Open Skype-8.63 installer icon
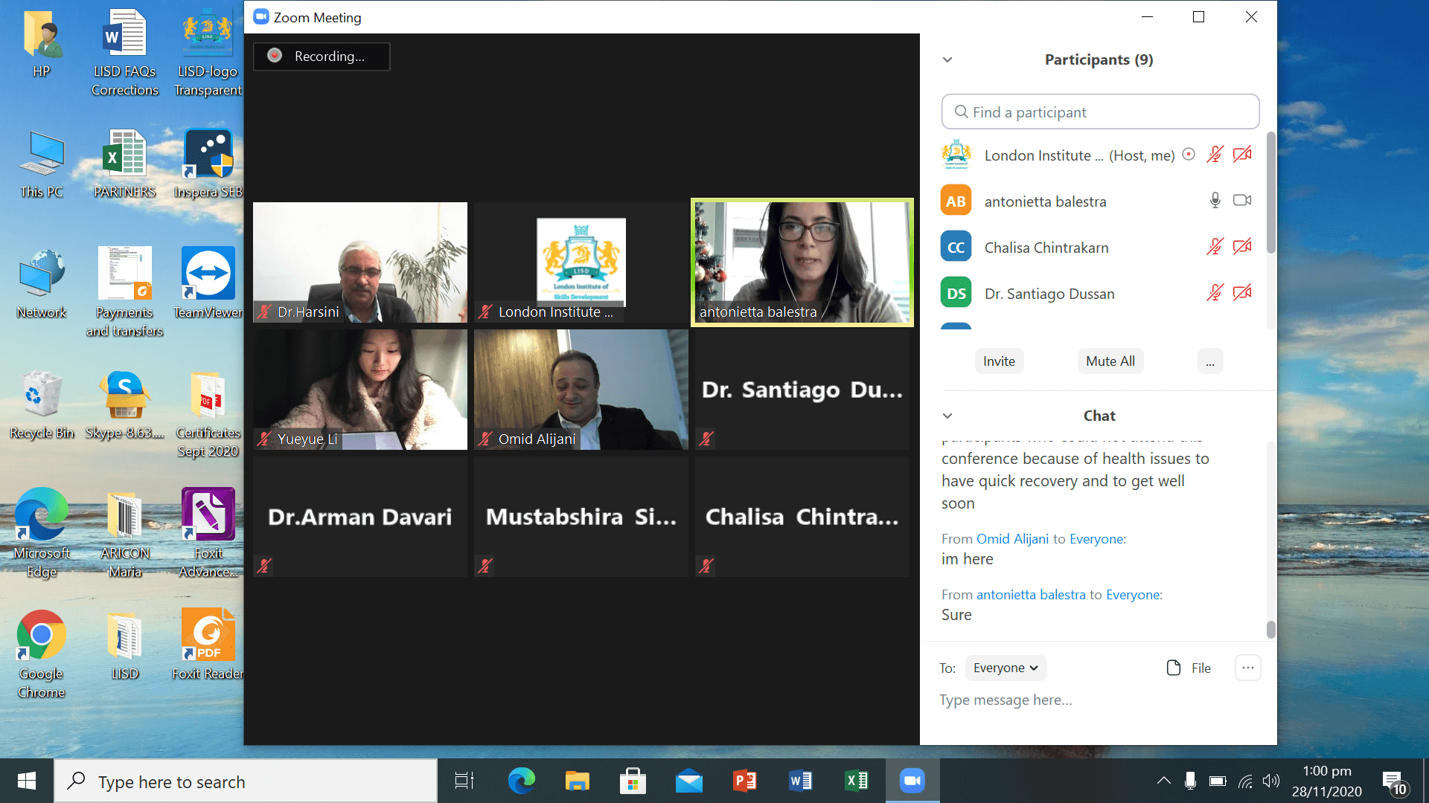1429x803 pixels. click(124, 405)
